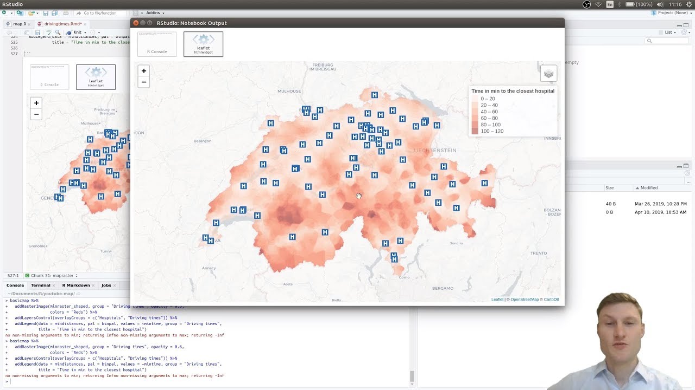695x390 pixels.
Task: Click the easternmost hospital marker on the map
Action: (x=484, y=183)
